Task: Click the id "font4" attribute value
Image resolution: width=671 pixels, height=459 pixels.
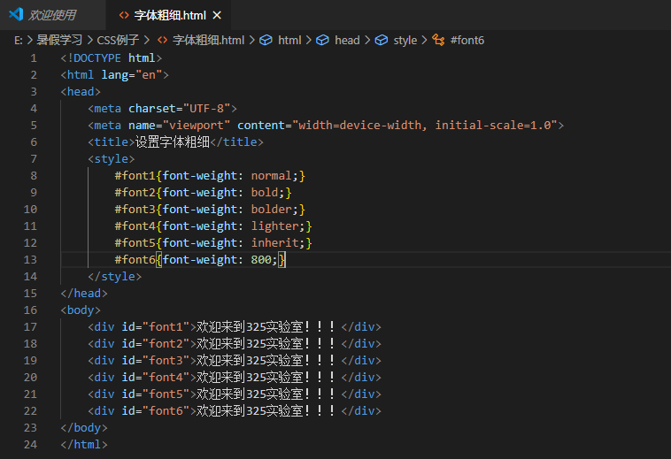Action: 166,378
